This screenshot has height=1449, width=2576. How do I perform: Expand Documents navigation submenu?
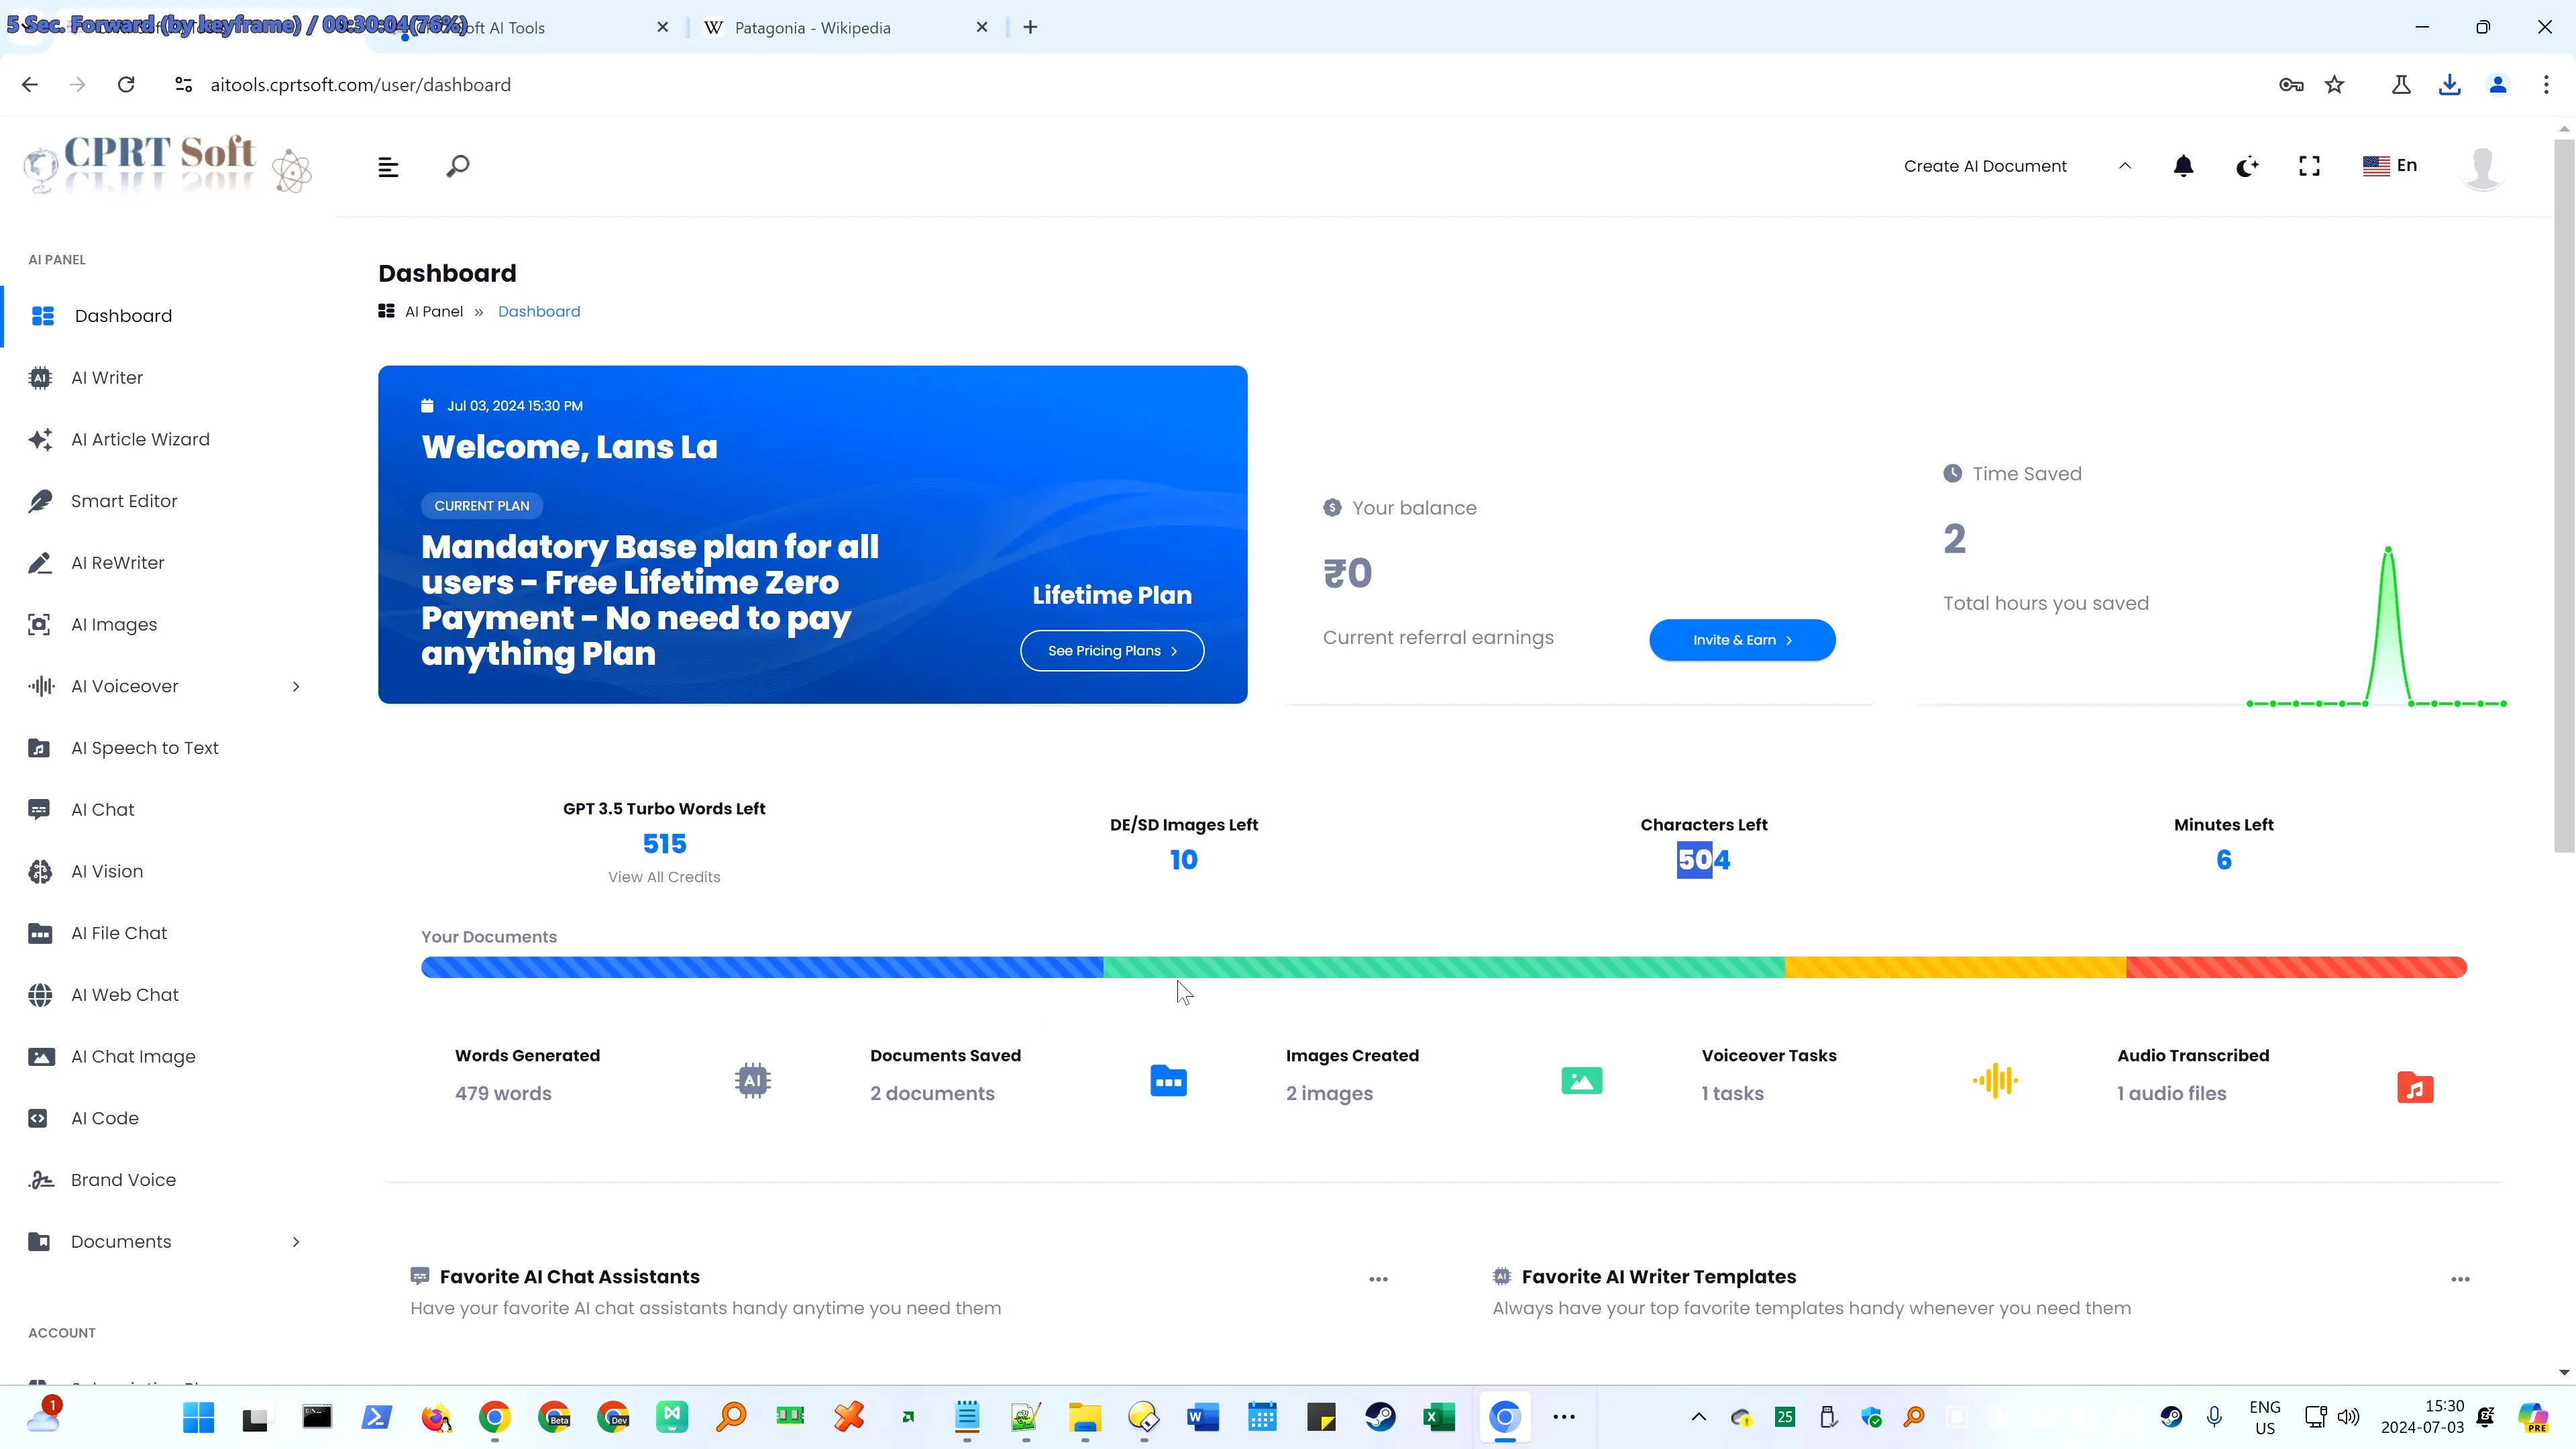(295, 1240)
